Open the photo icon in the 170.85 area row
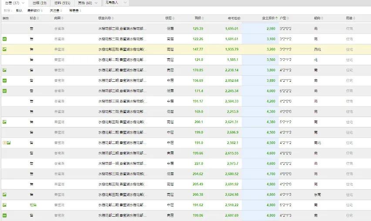Image resolution: width=371 pixels, height=221 pixels. pos(4,70)
